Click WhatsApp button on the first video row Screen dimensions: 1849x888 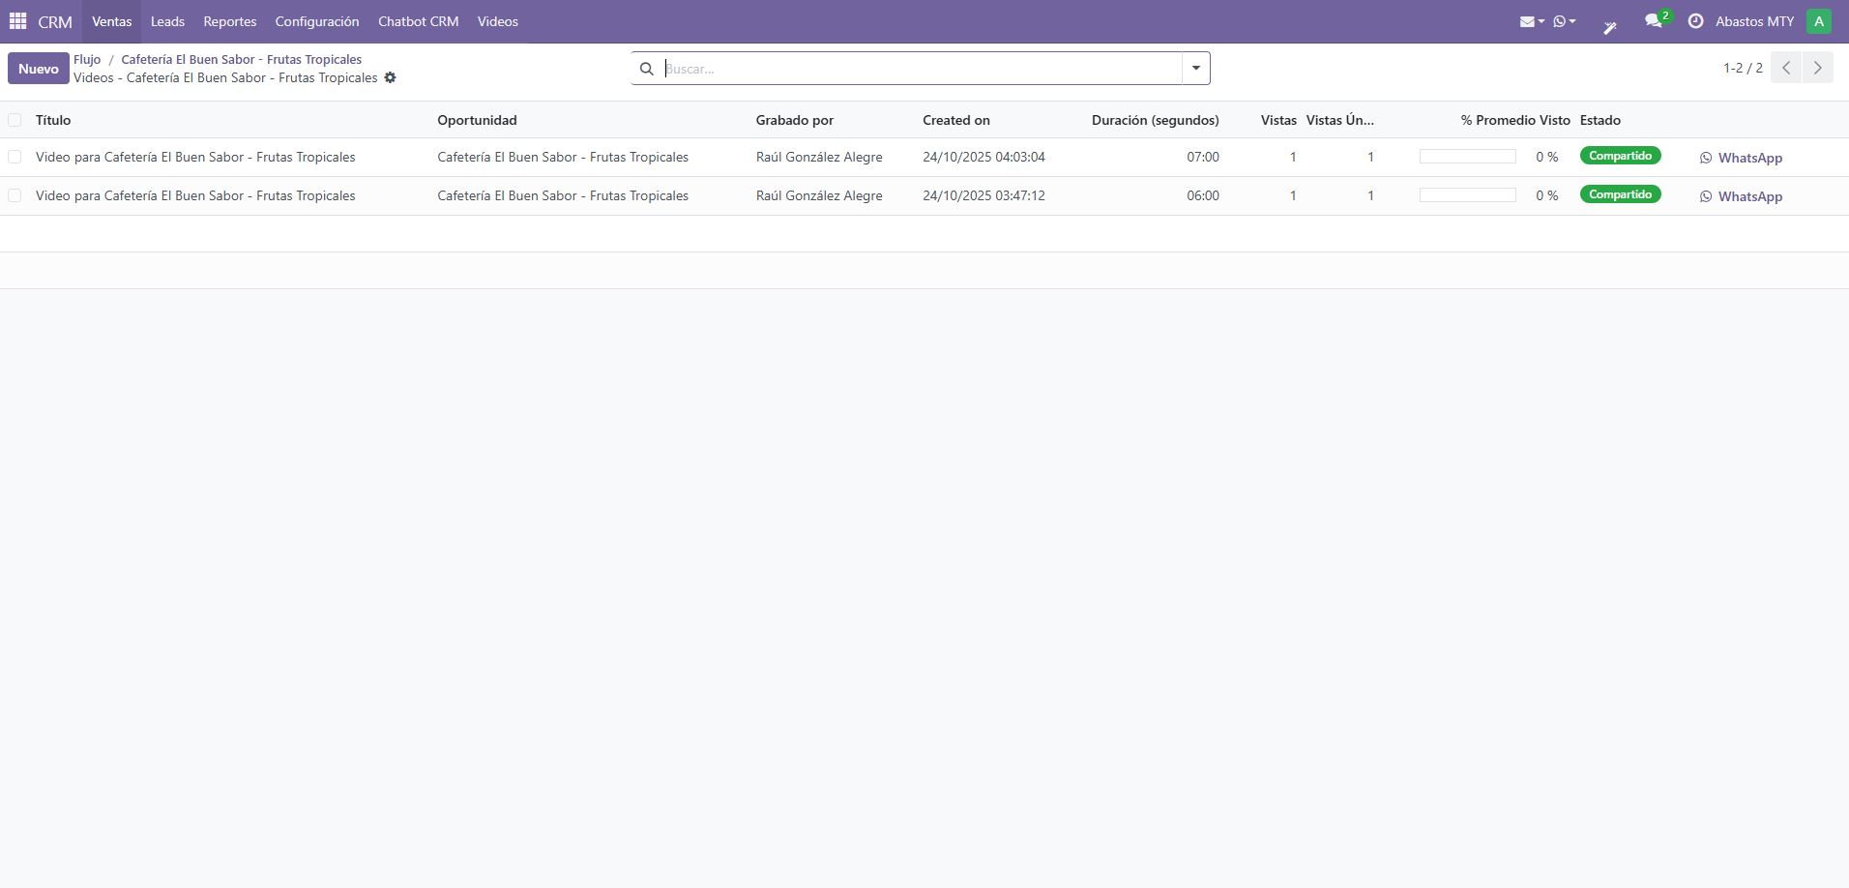[1741, 158]
